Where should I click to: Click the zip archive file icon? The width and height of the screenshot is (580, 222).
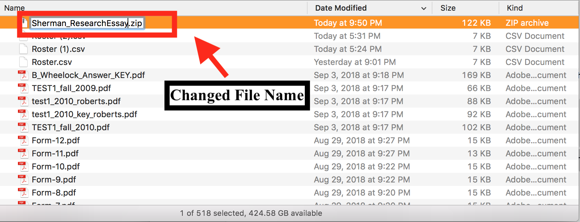click(x=24, y=23)
